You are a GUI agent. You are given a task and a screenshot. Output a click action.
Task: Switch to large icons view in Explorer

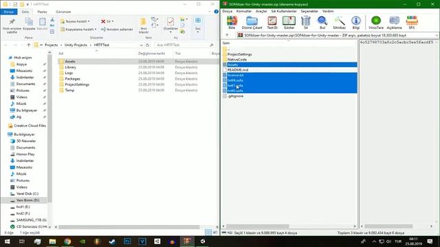pyautogui.click(x=215, y=232)
